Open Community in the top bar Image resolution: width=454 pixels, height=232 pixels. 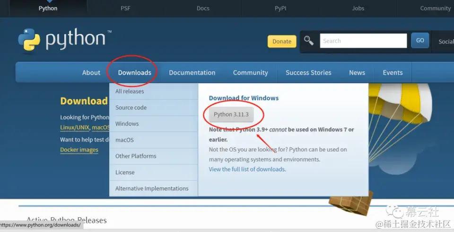(435, 9)
